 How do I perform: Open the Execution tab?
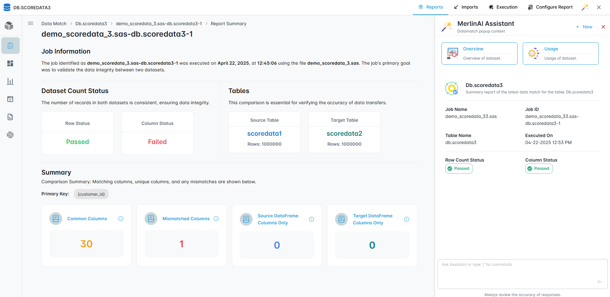click(x=503, y=7)
